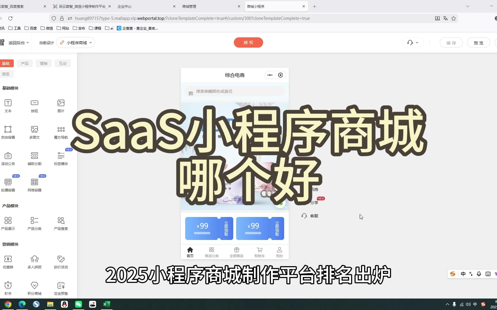497x310 pixels.
Task: Add the 产品展示 product display module
Action: point(8,224)
